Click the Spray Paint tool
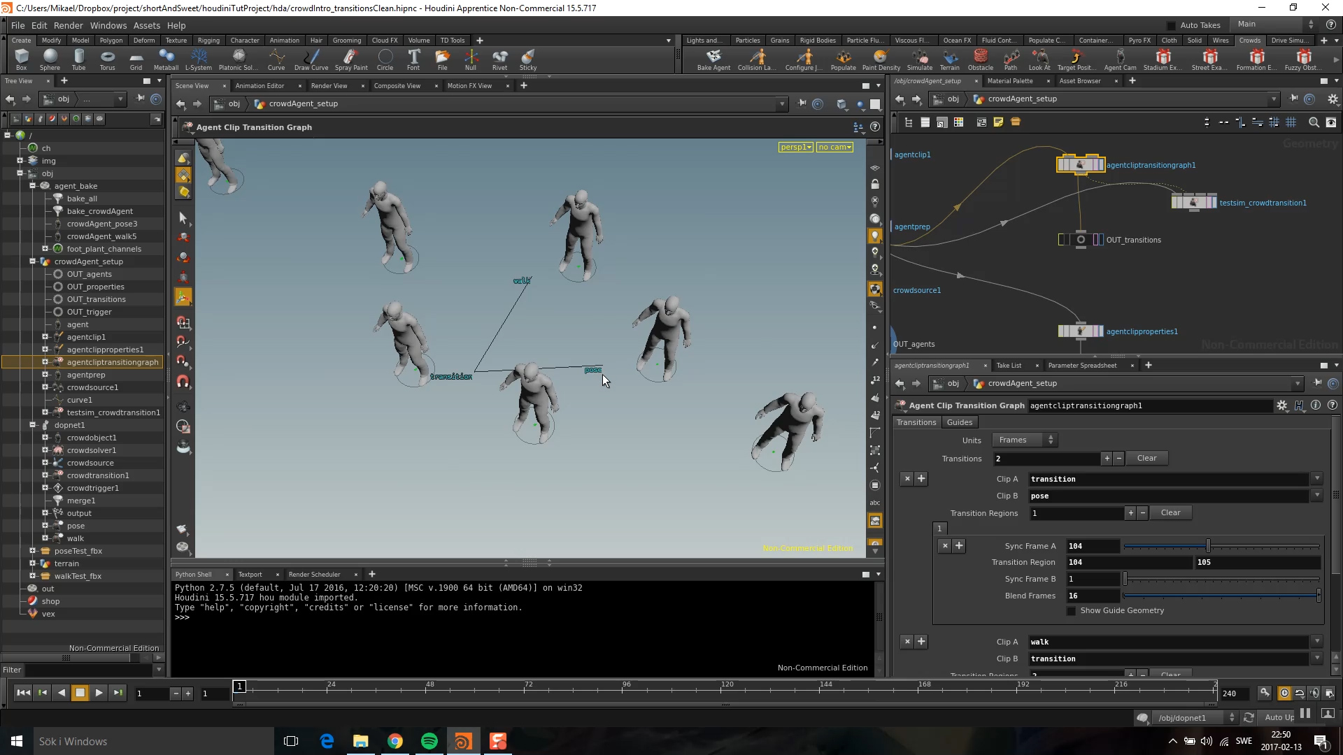 (351, 59)
